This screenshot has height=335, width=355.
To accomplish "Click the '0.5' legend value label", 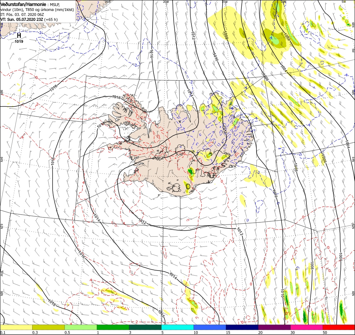I will pos(67,333).
